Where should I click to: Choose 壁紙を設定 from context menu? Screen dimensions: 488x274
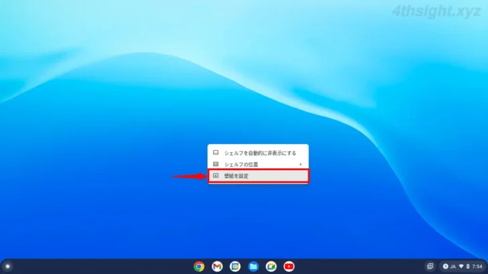click(258, 176)
